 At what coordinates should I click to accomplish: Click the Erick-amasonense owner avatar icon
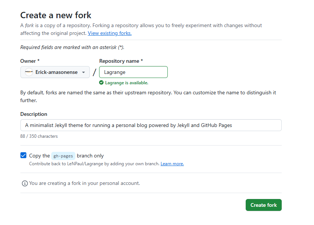[x=29, y=72]
